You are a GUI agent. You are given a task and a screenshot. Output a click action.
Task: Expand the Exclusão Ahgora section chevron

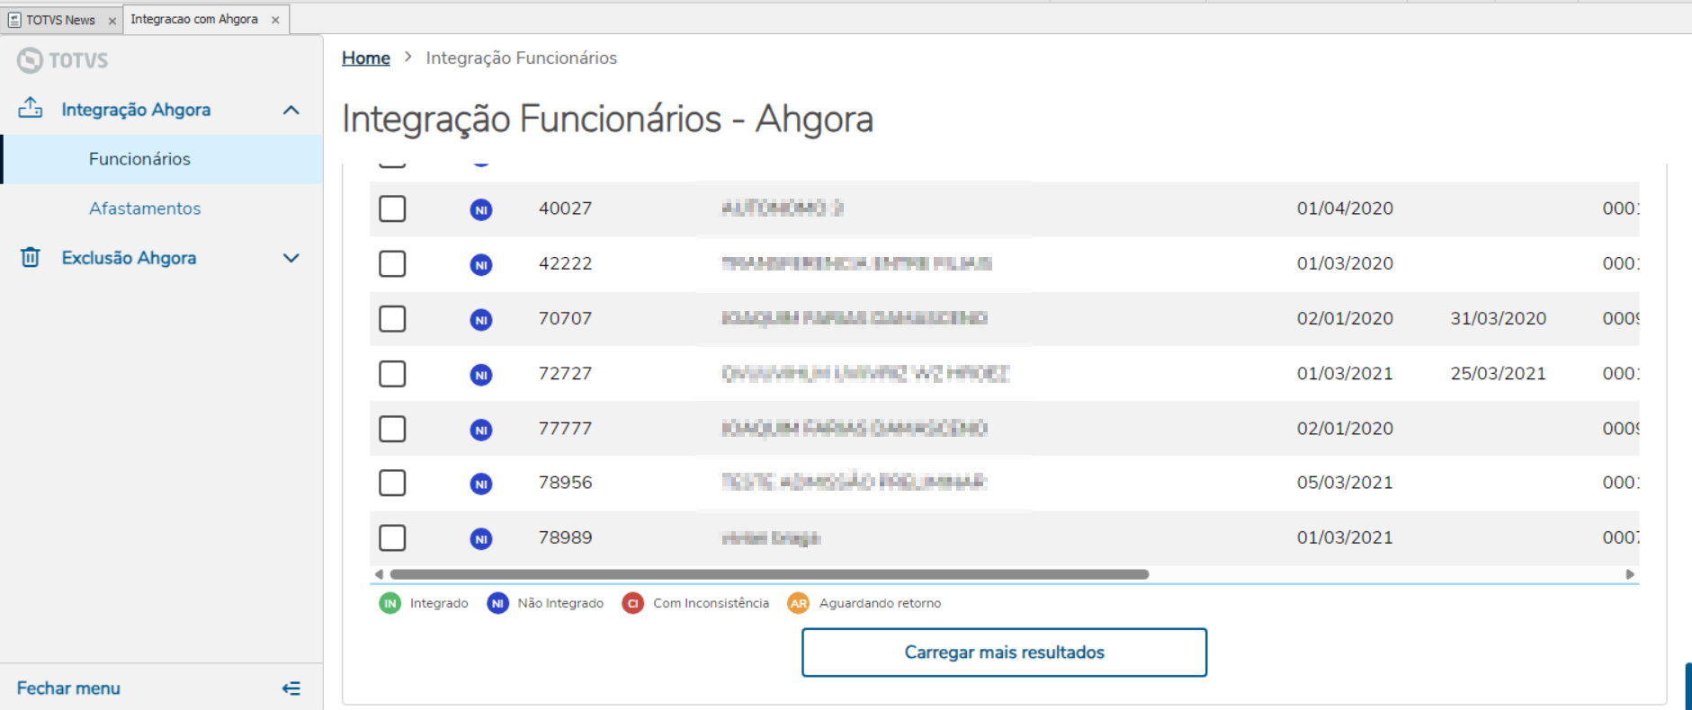point(291,258)
